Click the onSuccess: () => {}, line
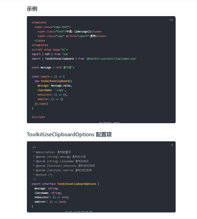The image size is (197, 219). point(53,95)
